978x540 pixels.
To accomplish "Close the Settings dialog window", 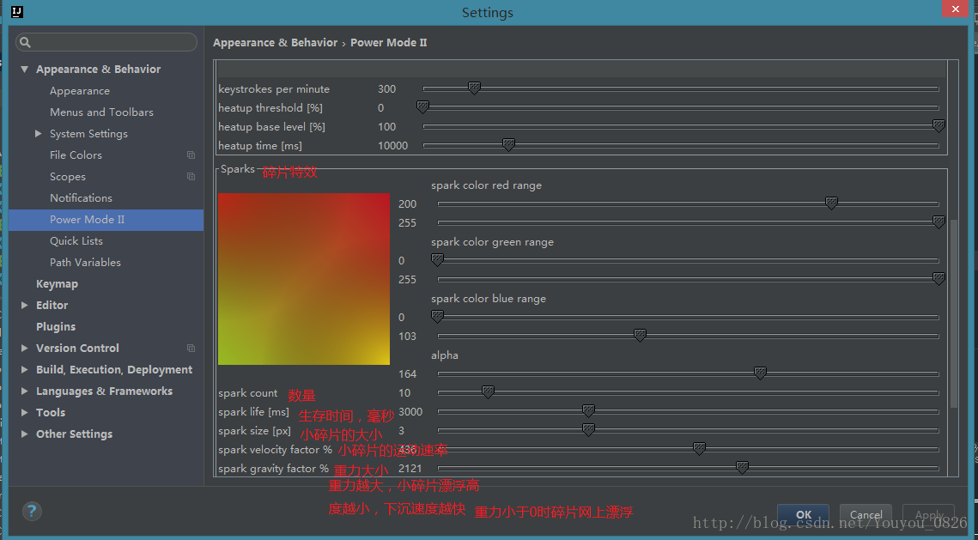I will 955,9.
